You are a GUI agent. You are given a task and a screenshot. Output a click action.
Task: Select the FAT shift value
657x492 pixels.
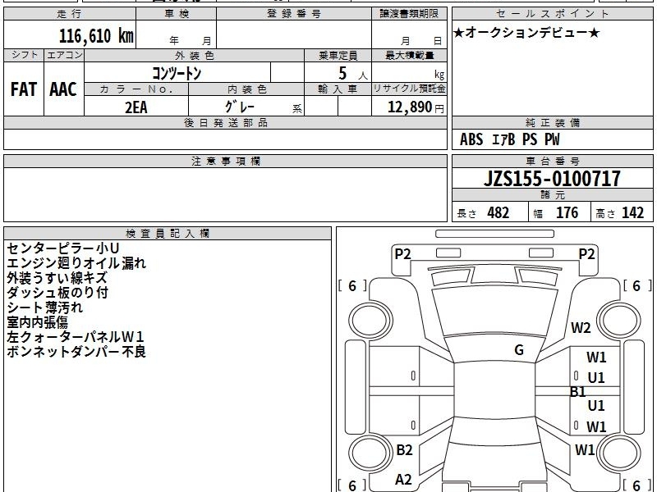(x=24, y=89)
